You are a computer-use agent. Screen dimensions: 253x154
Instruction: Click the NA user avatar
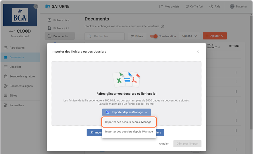coord(232,6)
